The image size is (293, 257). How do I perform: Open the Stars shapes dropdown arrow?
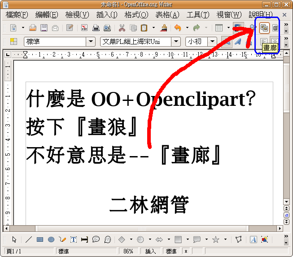225,240
